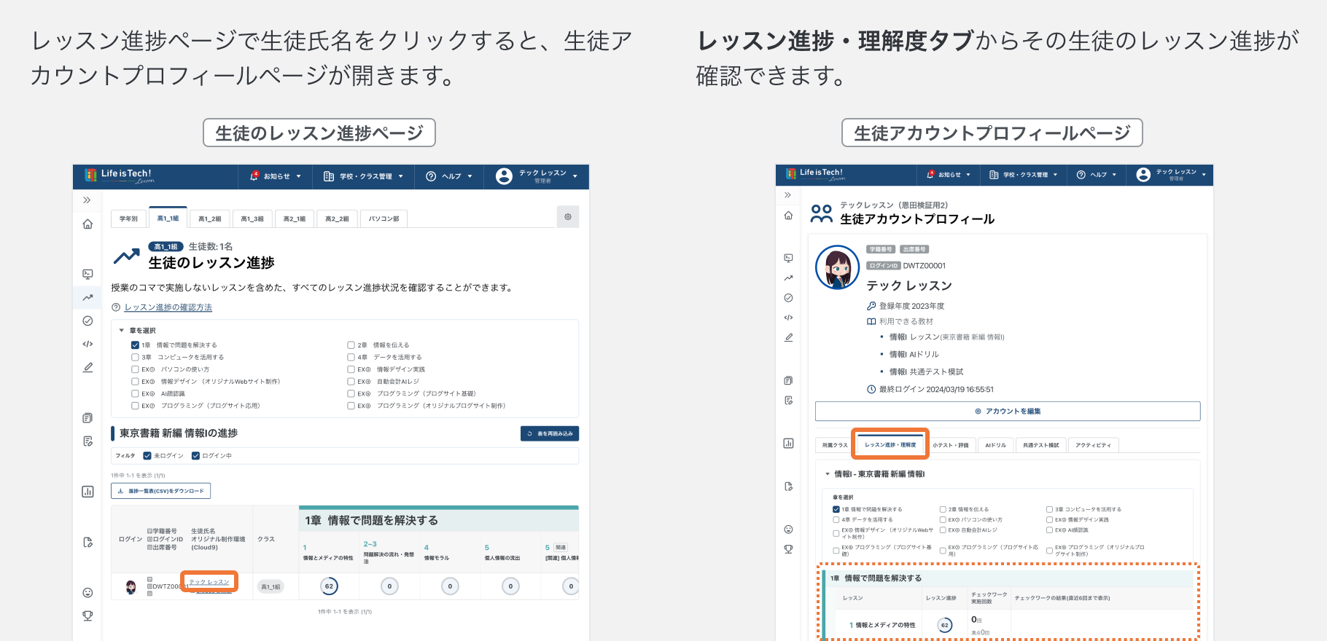Click pencil icon in profile page sidebar
Viewport: 1327px width, 641px height.
(788, 337)
